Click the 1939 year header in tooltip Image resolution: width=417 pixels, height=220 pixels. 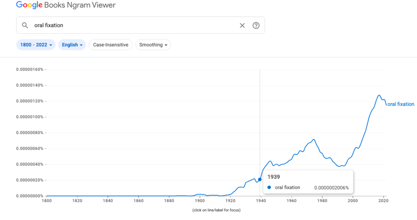tap(273, 177)
